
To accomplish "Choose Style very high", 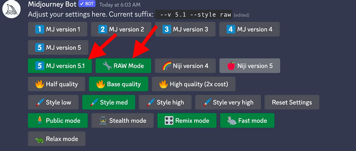I will [x=228, y=102].
